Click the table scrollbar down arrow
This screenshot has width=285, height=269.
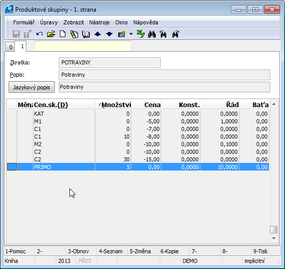tap(274, 238)
